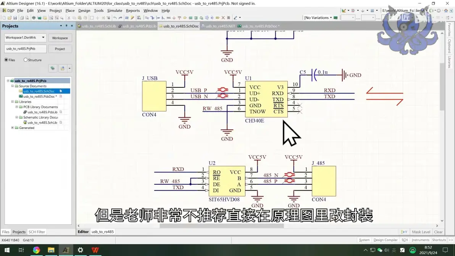Click the cross probe icon
The width and height of the screenshot is (455, 256).
pyautogui.click(x=127, y=18)
